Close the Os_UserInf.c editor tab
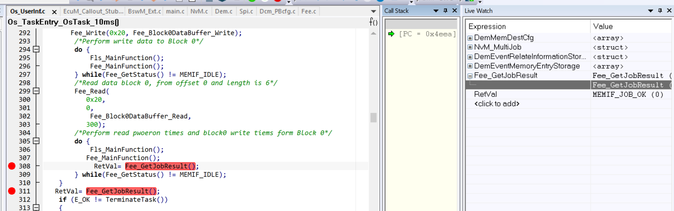The height and width of the screenshot is (211, 674). coord(54,12)
